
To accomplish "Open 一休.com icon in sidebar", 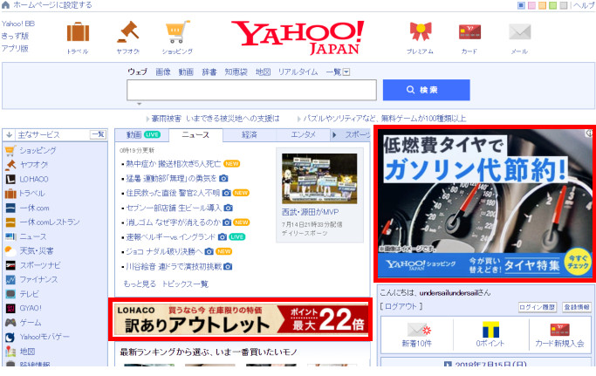I will (x=10, y=208).
